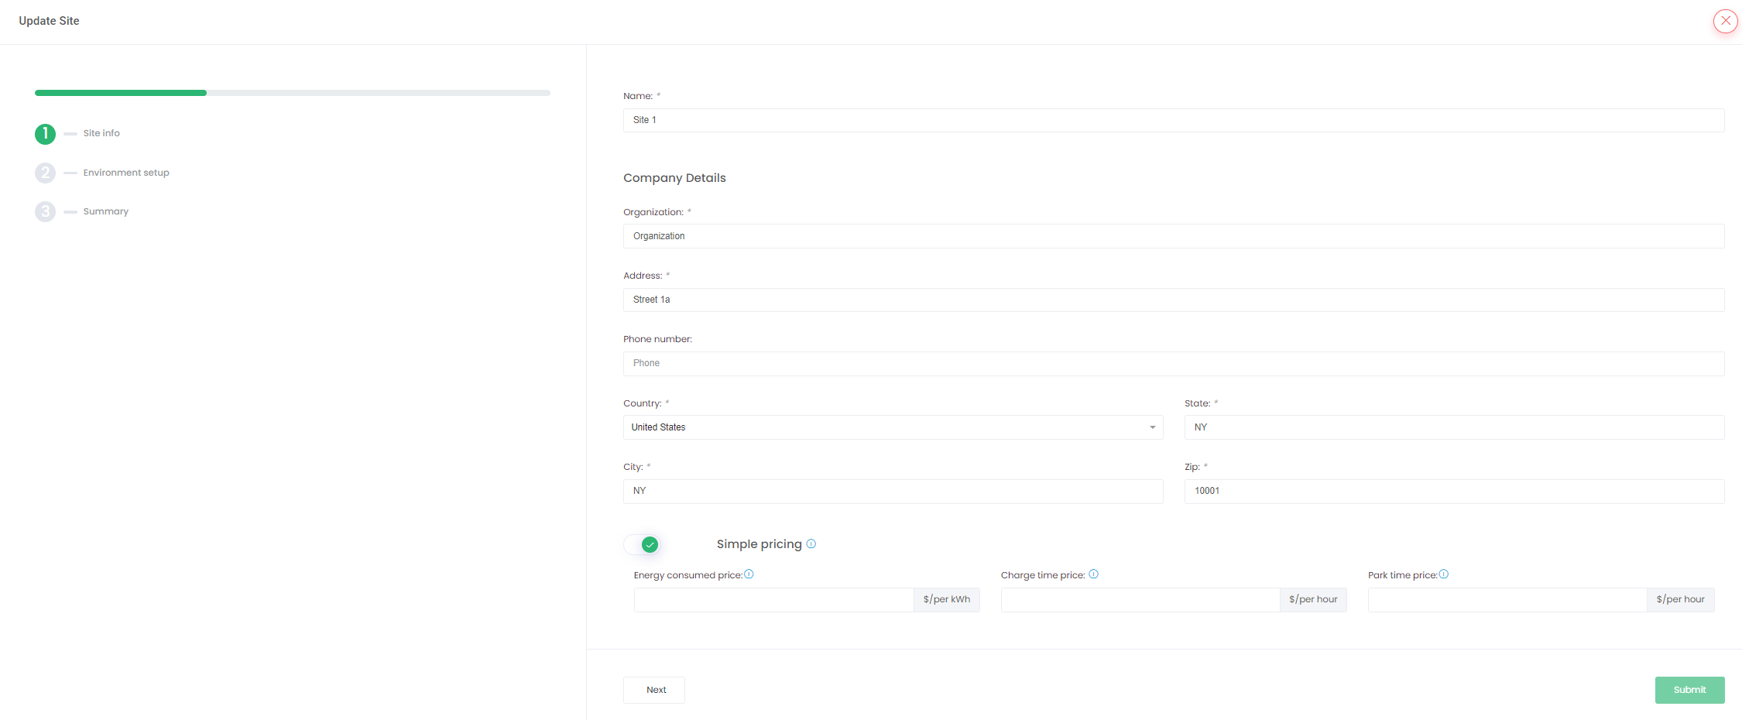Open the Country dropdown
The image size is (1742, 720).
pos(892,427)
